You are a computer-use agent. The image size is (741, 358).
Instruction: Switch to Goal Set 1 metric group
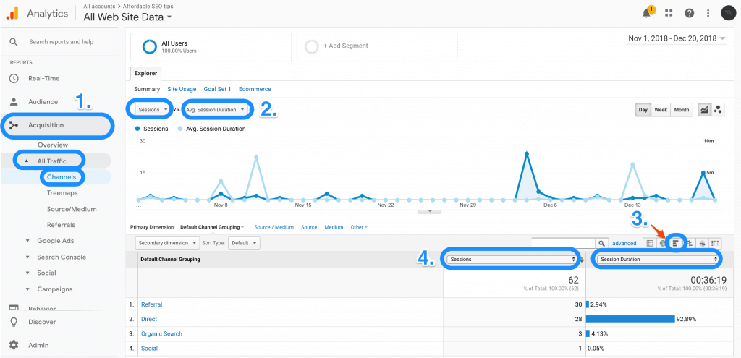pos(217,89)
